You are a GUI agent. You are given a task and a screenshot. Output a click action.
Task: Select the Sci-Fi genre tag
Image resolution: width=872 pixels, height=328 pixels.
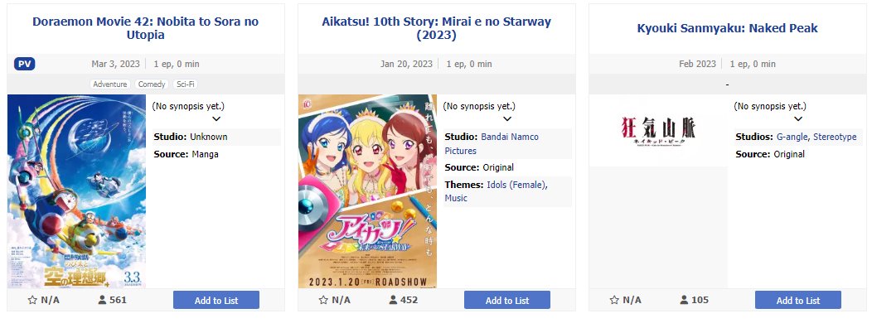pos(185,84)
